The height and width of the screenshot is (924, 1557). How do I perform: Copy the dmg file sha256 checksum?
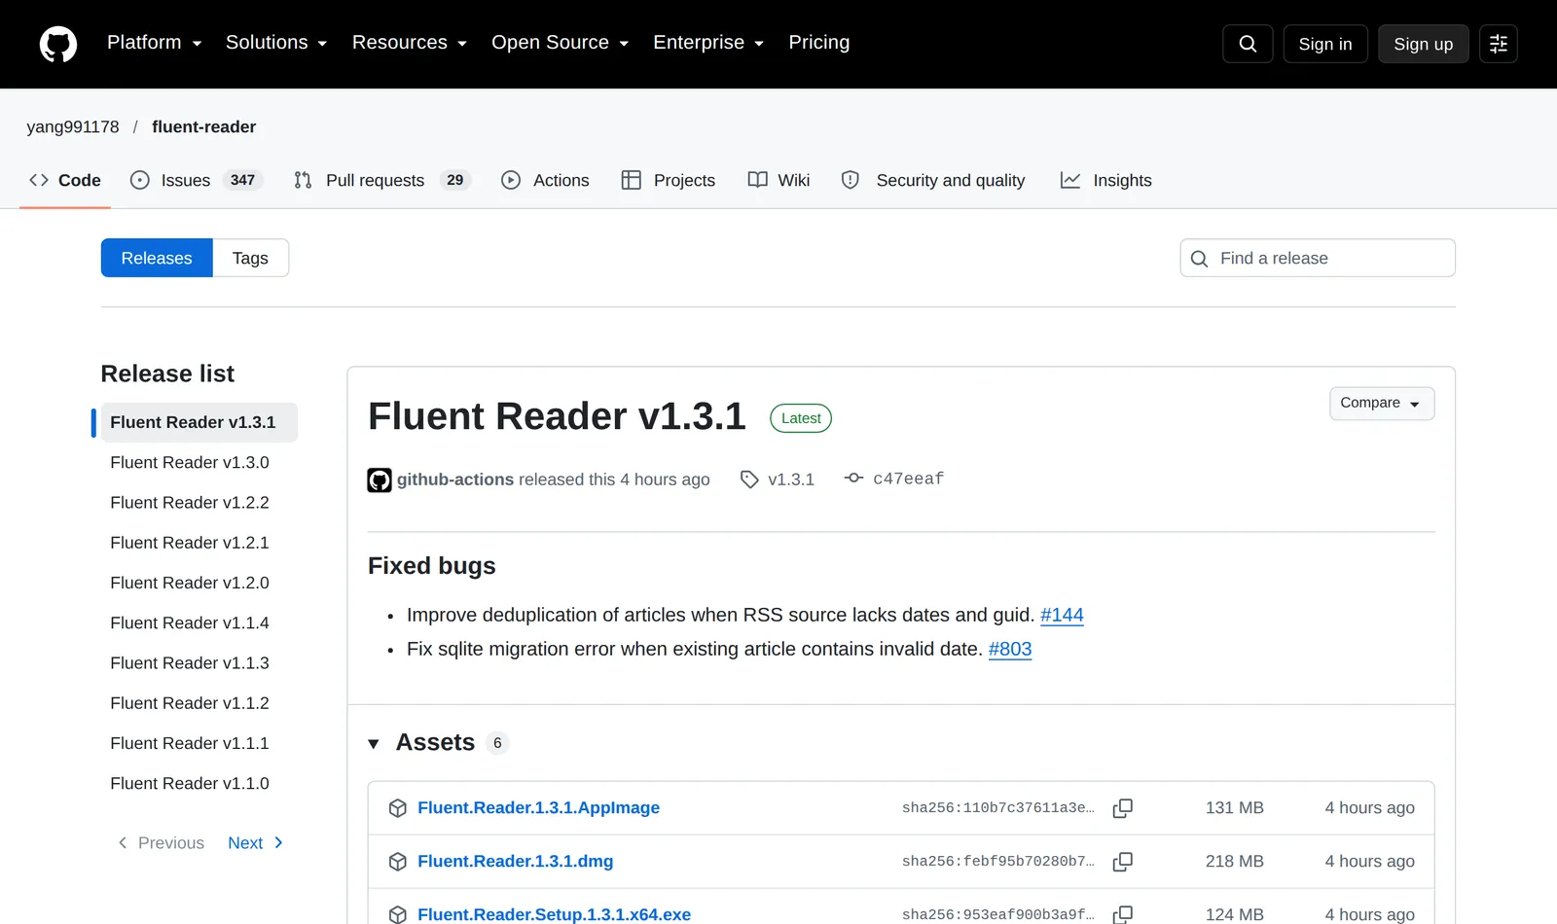[x=1123, y=862]
